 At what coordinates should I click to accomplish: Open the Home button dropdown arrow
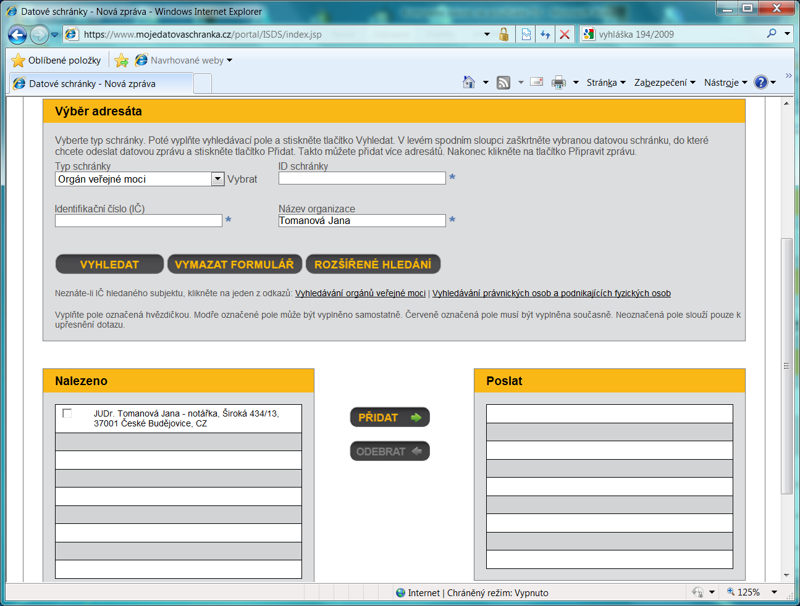pos(486,82)
